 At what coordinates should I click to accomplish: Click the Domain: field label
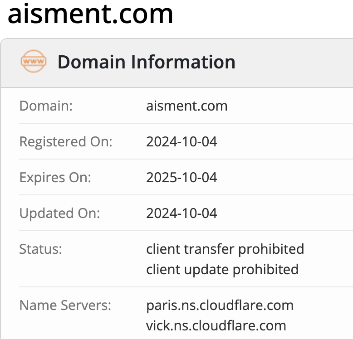(x=46, y=106)
